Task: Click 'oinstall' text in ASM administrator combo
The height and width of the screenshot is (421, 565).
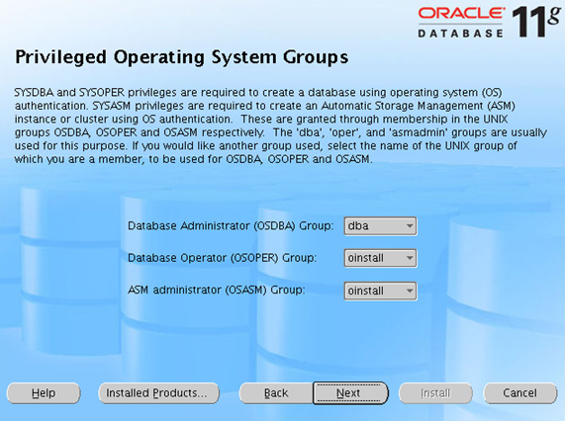Action: pyautogui.click(x=365, y=291)
